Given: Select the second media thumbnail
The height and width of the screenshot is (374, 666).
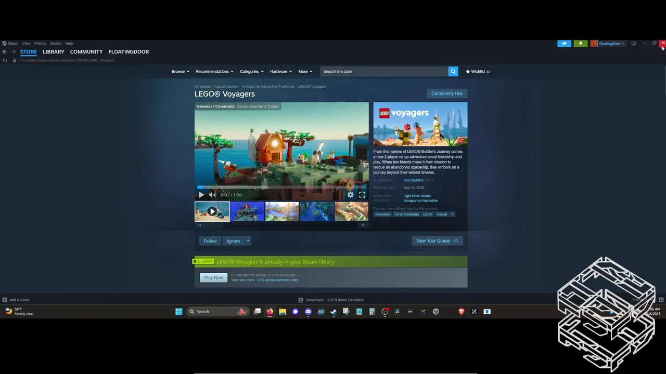Looking at the screenshot, I should tap(247, 211).
